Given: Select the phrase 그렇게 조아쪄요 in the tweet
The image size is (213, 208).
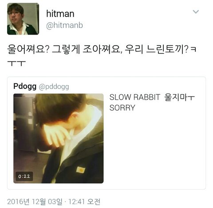Looking at the screenshot, I should point(87,49).
